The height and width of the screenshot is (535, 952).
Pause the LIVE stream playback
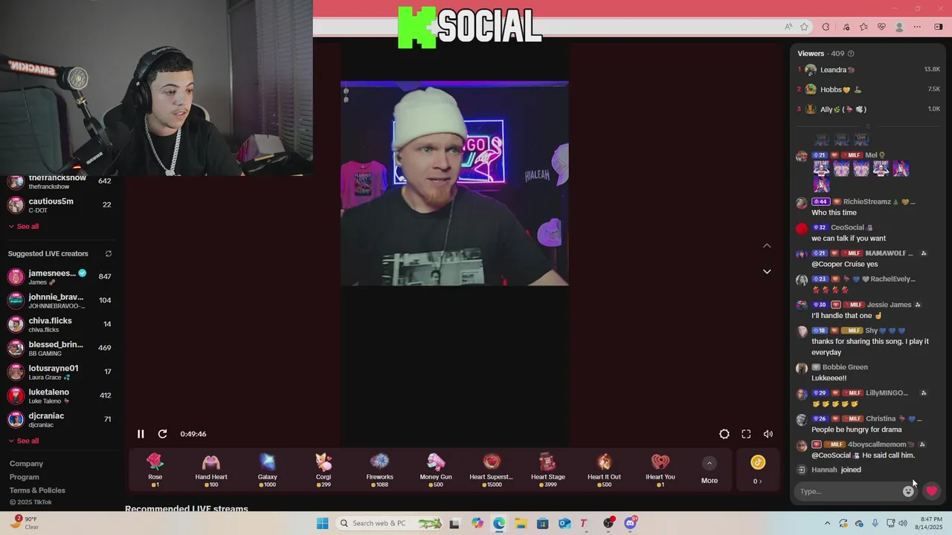[x=141, y=434]
